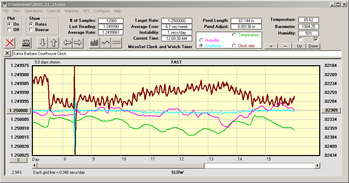The height and width of the screenshot is (183, 349).
Task: Click the 2.94% status text
Action: 17,172
